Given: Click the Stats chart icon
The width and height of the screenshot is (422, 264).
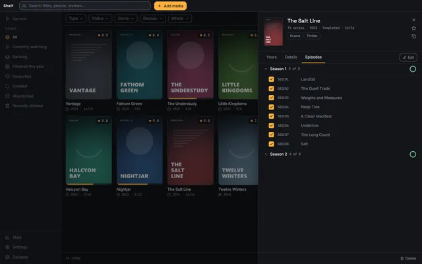Looking at the screenshot, I should tap(7, 238).
